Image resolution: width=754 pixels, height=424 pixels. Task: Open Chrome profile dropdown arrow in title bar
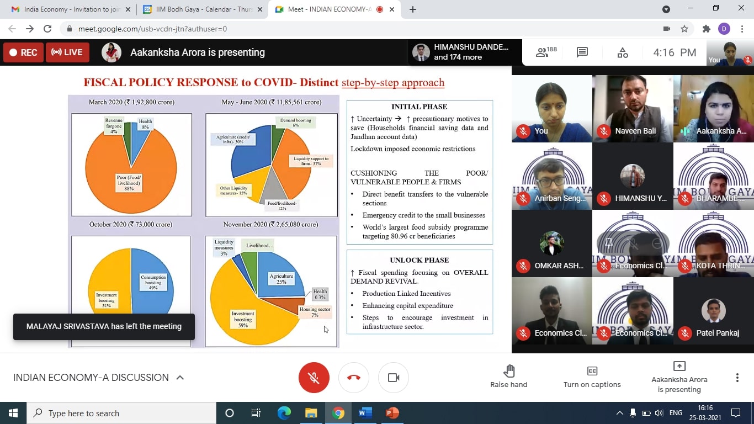tap(666, 9)
